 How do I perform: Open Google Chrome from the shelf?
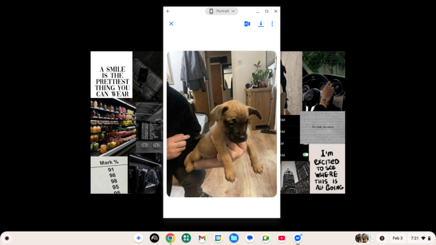[x=170, y=238]
